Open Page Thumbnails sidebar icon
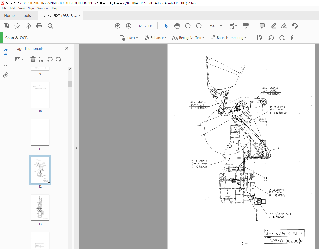The height and width of the screenshot is (249, 319). click(x=6, y=52)
